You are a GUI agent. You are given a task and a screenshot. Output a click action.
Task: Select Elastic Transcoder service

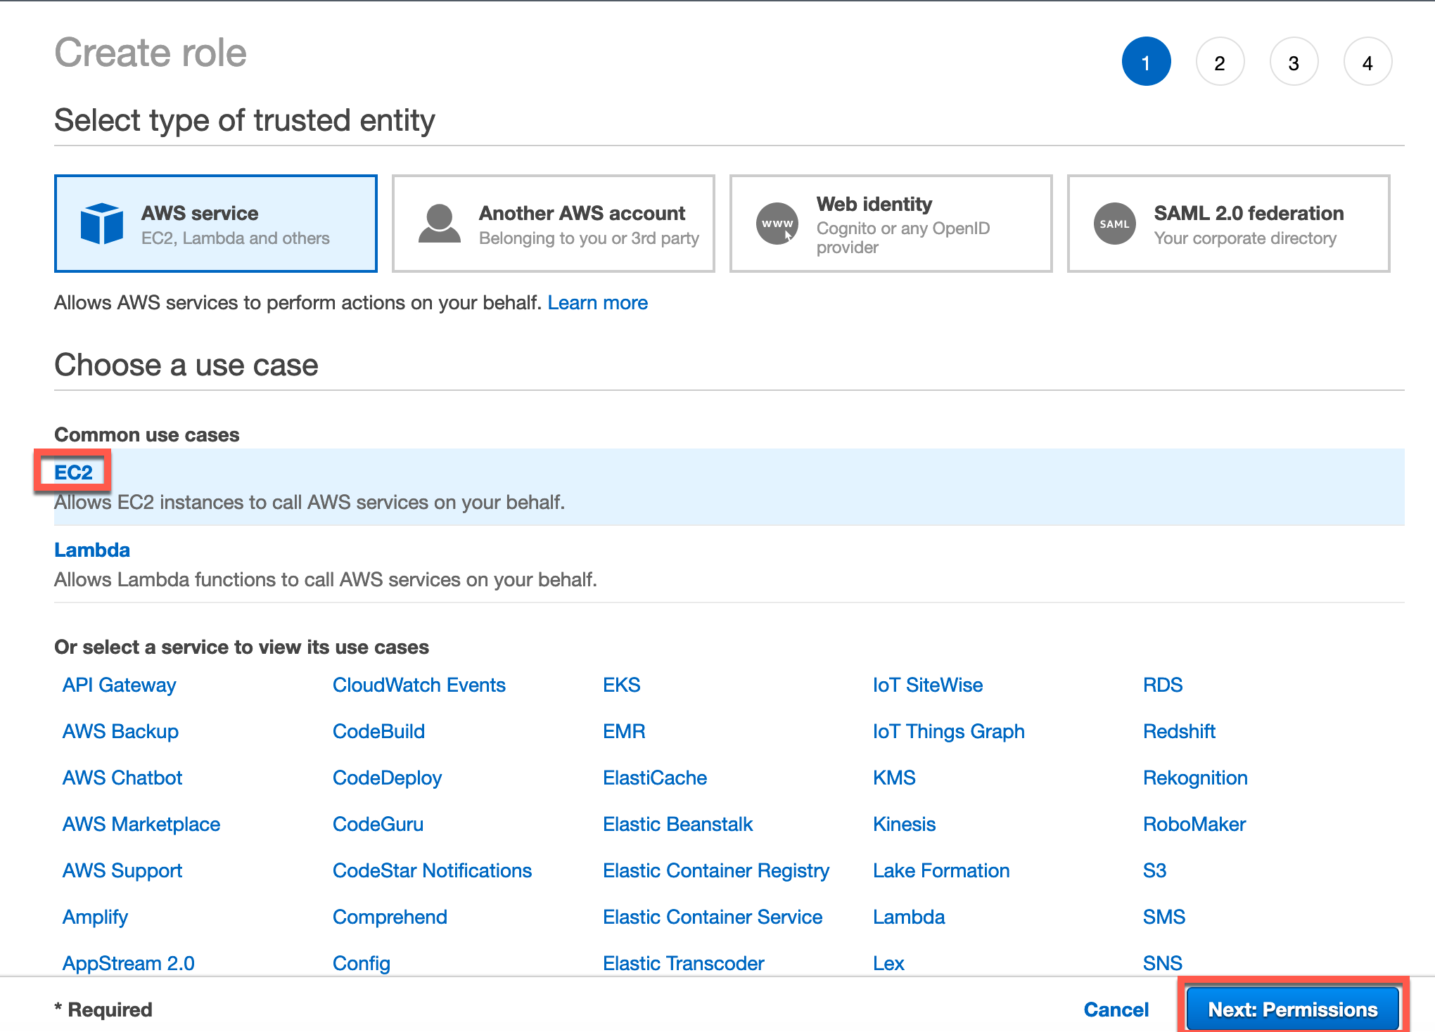(684, 963)
